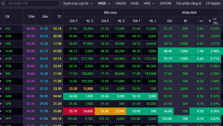Viewport: 223px width, 126px height.
Task: Click the VRE stock symbol
Action: [8, 43]
